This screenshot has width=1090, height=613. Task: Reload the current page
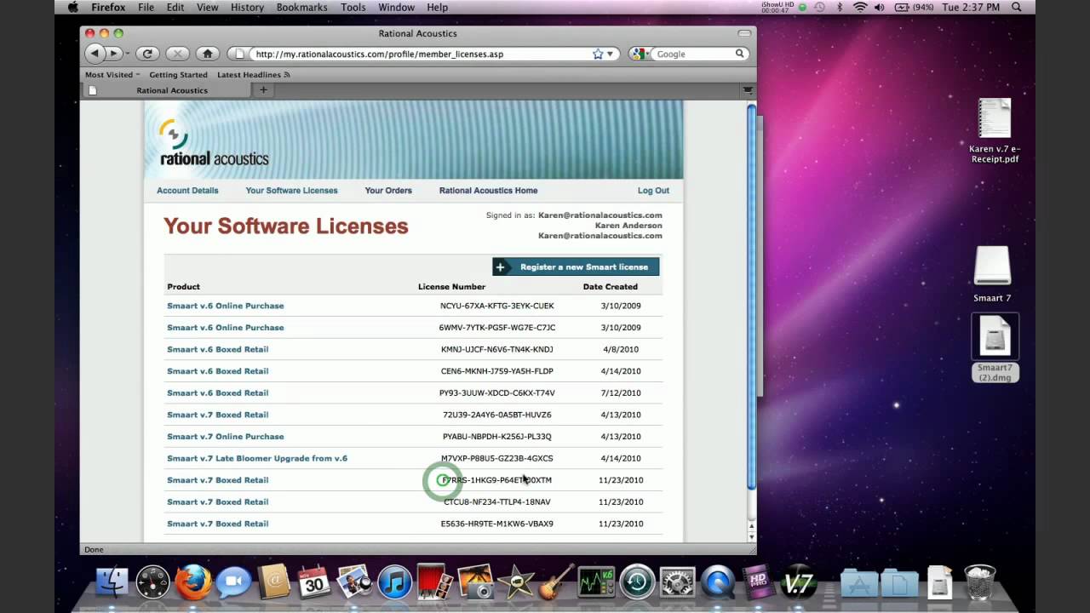[147, 54]
